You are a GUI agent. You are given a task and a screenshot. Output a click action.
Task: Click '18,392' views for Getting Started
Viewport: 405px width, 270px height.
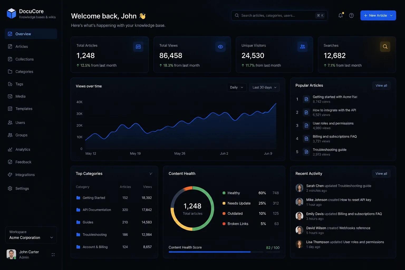[147, 198]
